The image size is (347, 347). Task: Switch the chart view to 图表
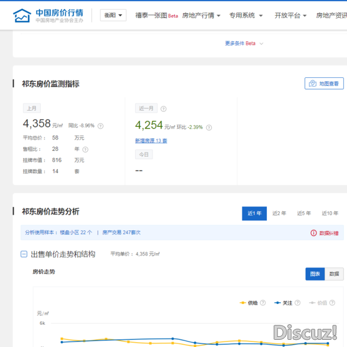315,274
